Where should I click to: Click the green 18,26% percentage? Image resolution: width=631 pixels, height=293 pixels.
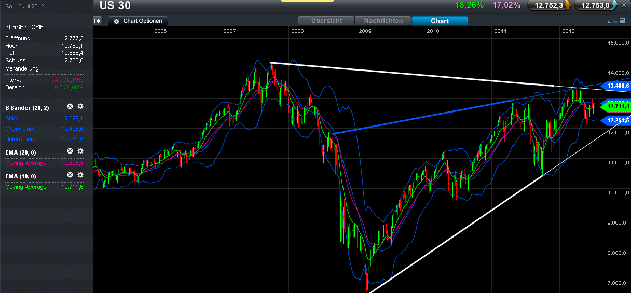click(469, 5)
